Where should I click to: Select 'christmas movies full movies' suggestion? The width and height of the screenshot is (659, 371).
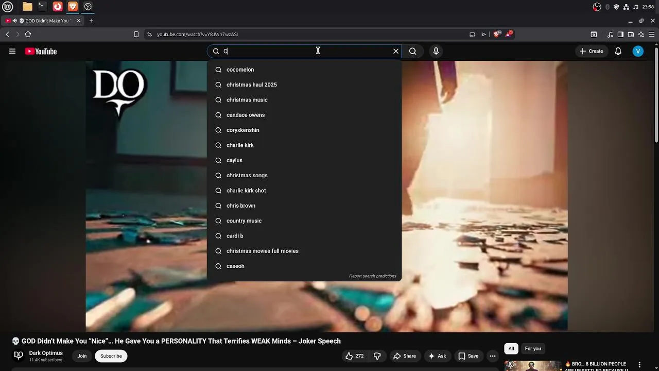304,251
